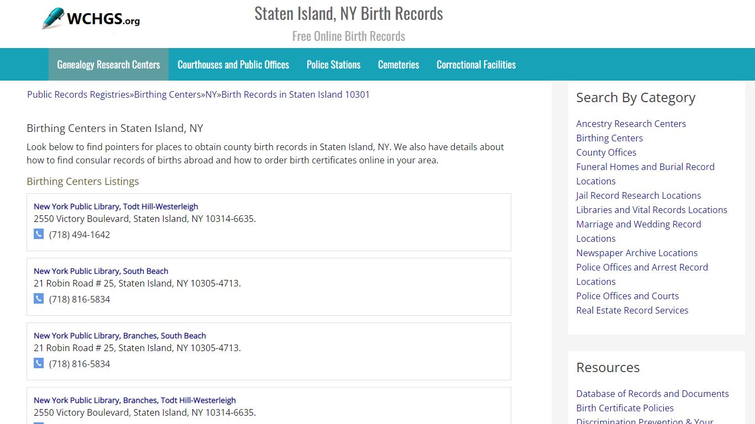755x424 pixels.
Task: Click phone number in first South Beach listing
Action: click(80, 299)
